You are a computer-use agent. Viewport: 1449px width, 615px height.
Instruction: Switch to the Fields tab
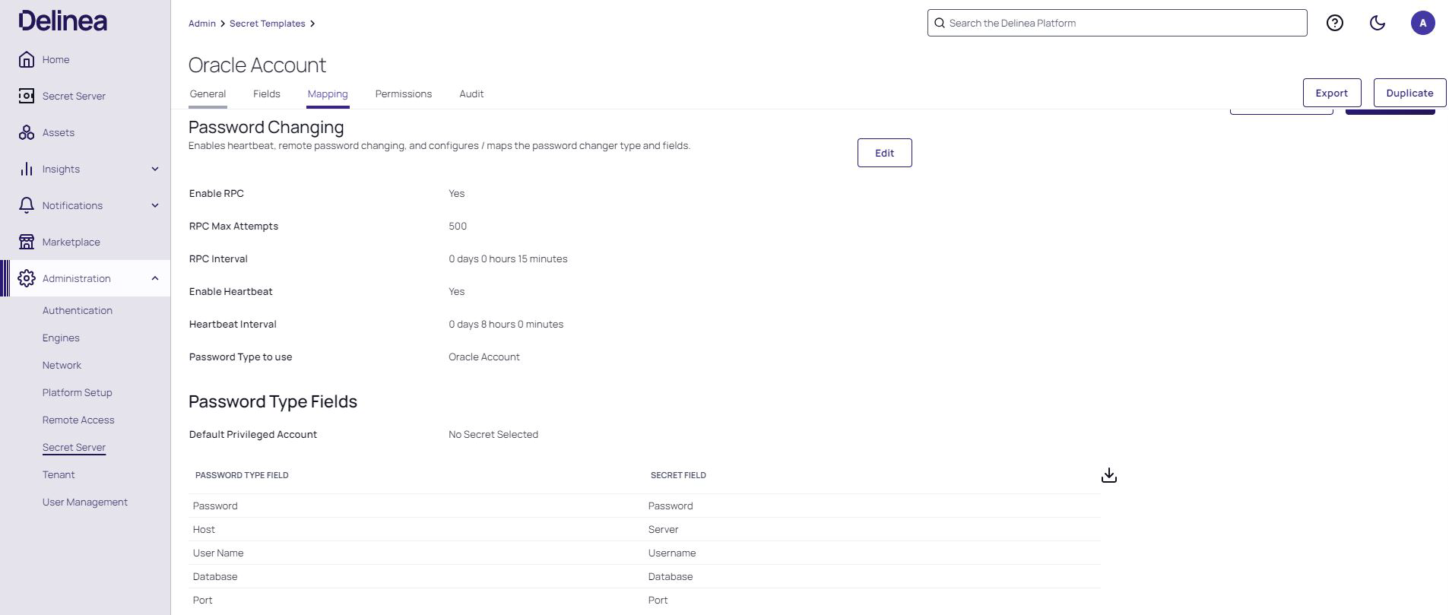point(266,94)
